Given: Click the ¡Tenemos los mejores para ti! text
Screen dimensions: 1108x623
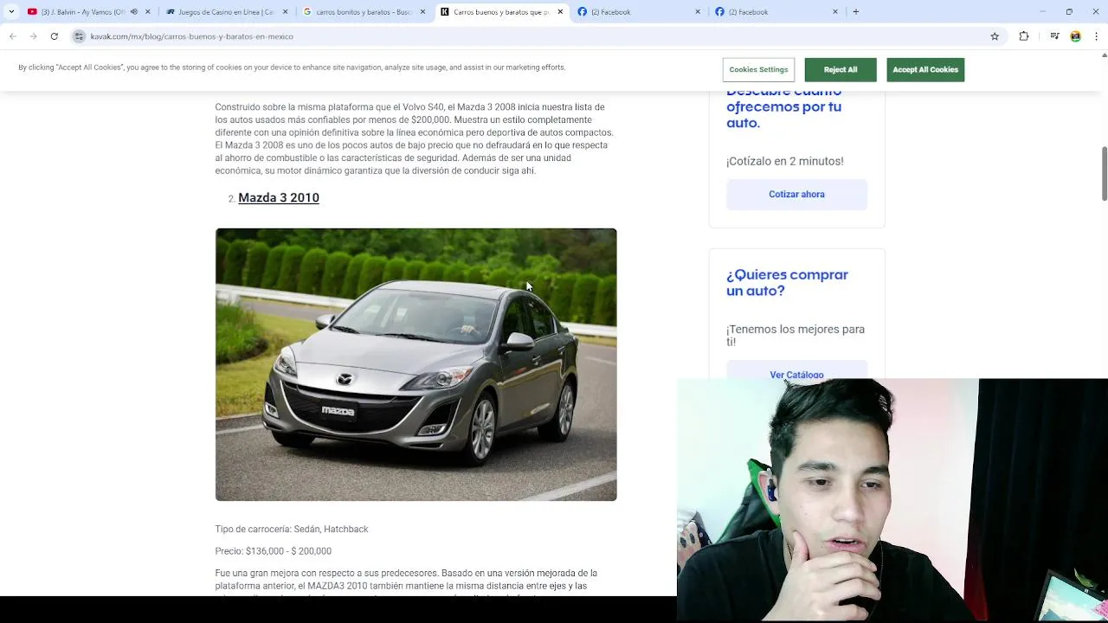Looking at the screenshot, I should tap(796, 336).
